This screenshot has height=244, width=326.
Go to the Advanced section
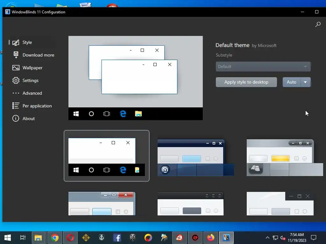32,93
